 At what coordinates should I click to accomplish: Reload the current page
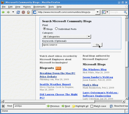(x=18, y=12)
